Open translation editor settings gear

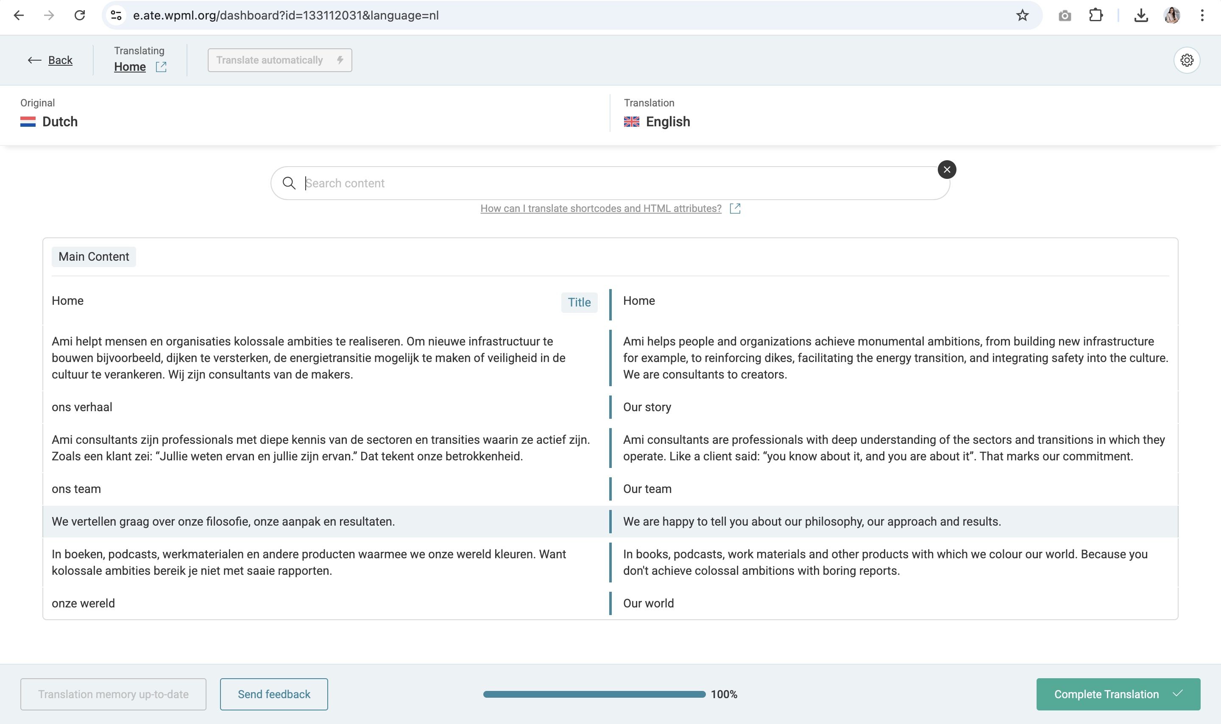tap(1187, 60)
